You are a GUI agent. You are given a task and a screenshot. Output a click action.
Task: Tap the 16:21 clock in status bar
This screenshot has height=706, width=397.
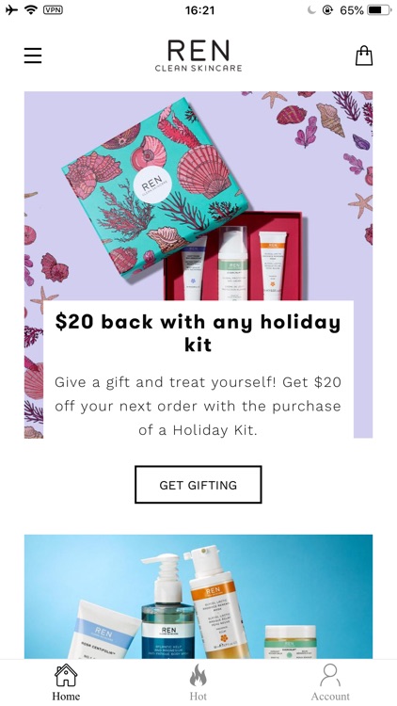(x=199, y=10)
